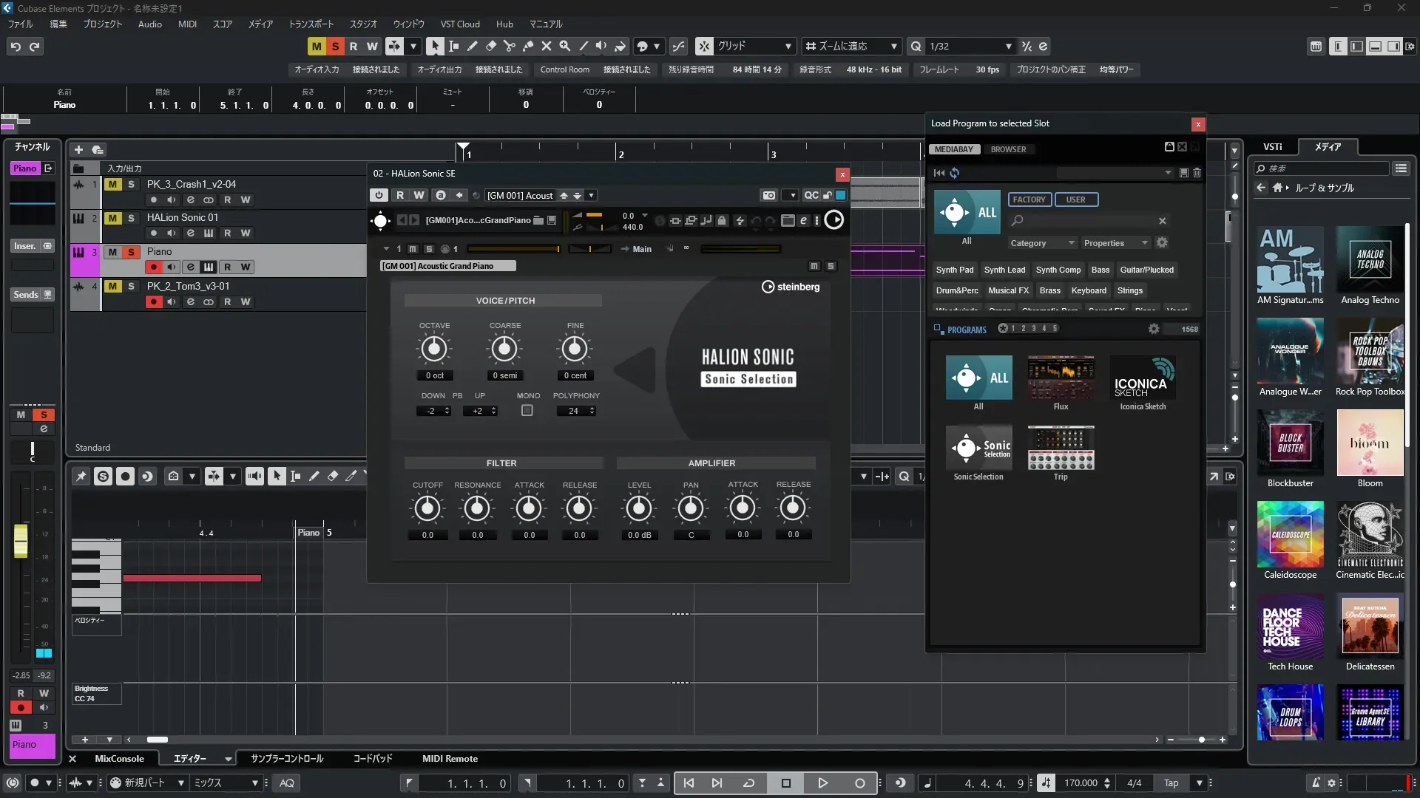The width and height of the screenshot is (1420, 798).
Task: Click the Draw pencil tool
Action: 472,46
